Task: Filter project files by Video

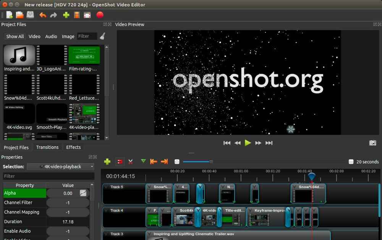Action: 34,37
